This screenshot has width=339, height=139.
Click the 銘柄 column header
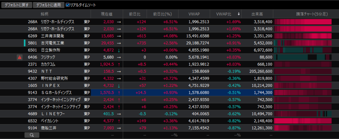point(44,14)
